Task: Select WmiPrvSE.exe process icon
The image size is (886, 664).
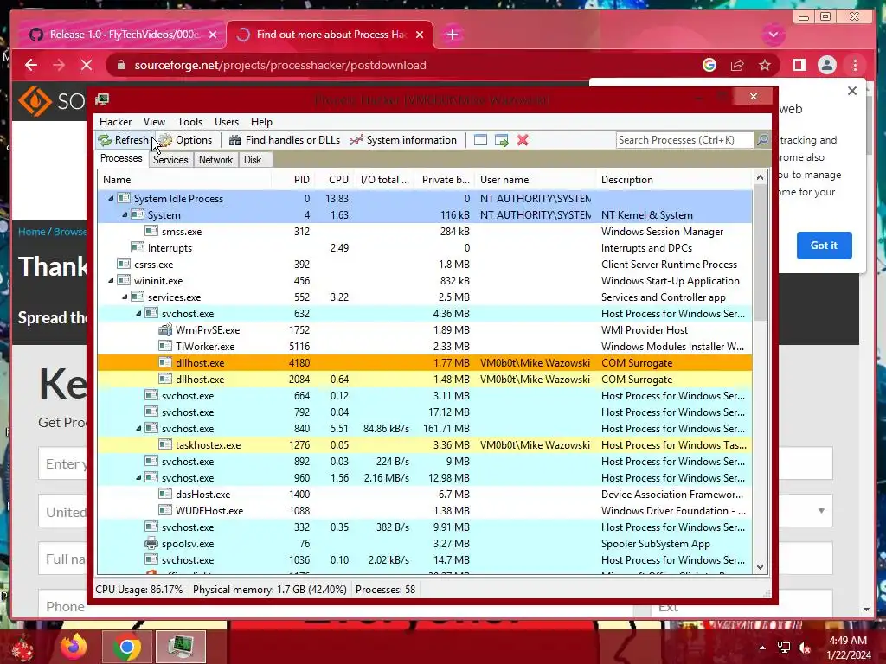Action: [165, 329]
